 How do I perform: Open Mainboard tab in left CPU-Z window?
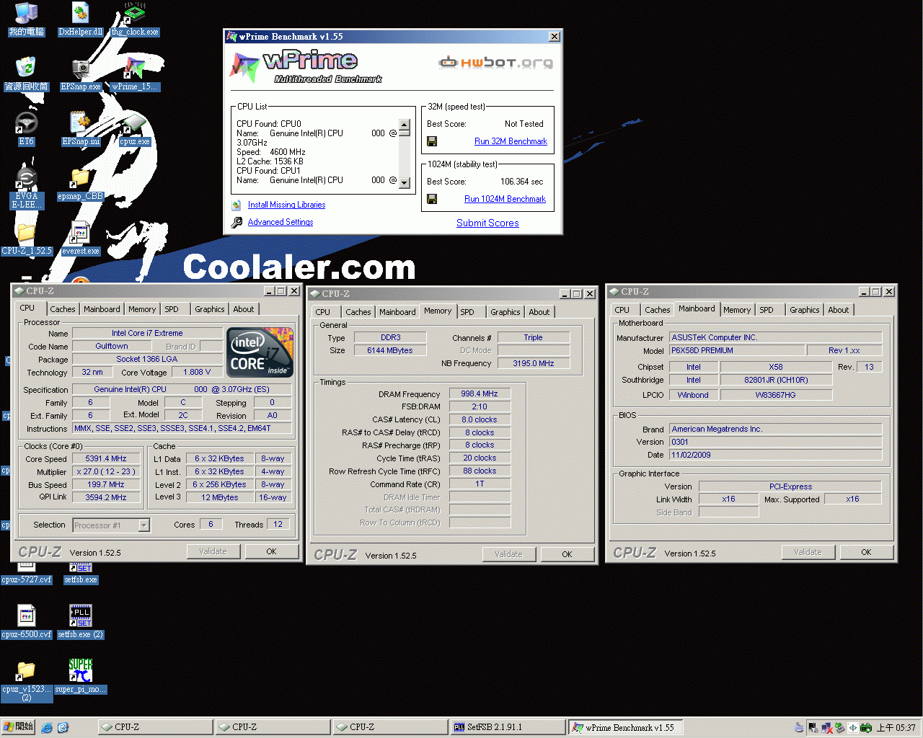[x=102, y=309]
